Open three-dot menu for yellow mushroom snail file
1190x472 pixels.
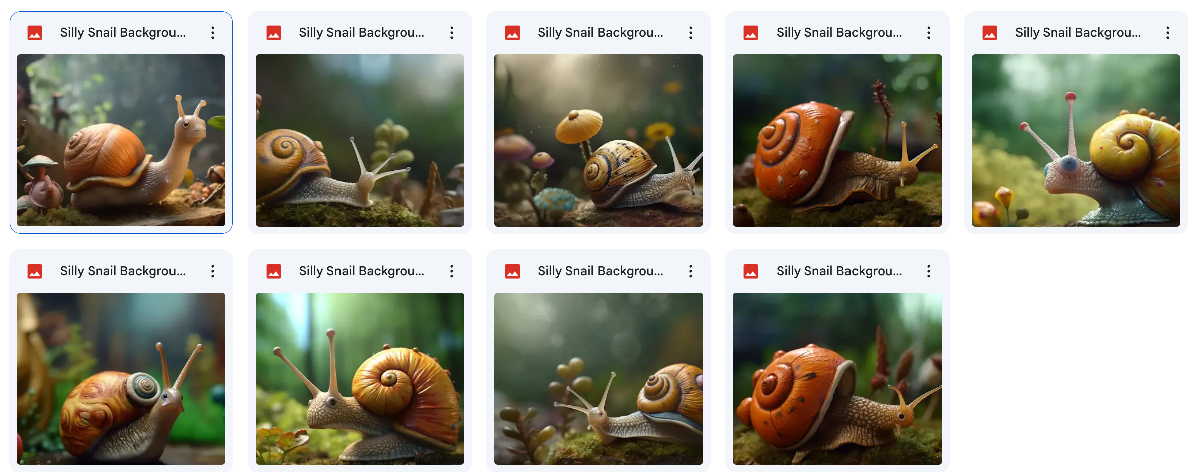coord(690,33)
